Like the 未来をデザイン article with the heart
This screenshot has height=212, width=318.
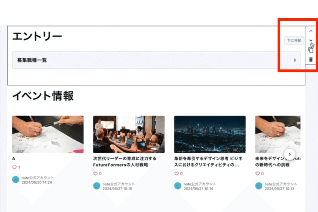(257, 174)
